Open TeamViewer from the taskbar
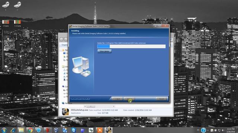Screen dimensions: 238x133 (x=74, y=130)
